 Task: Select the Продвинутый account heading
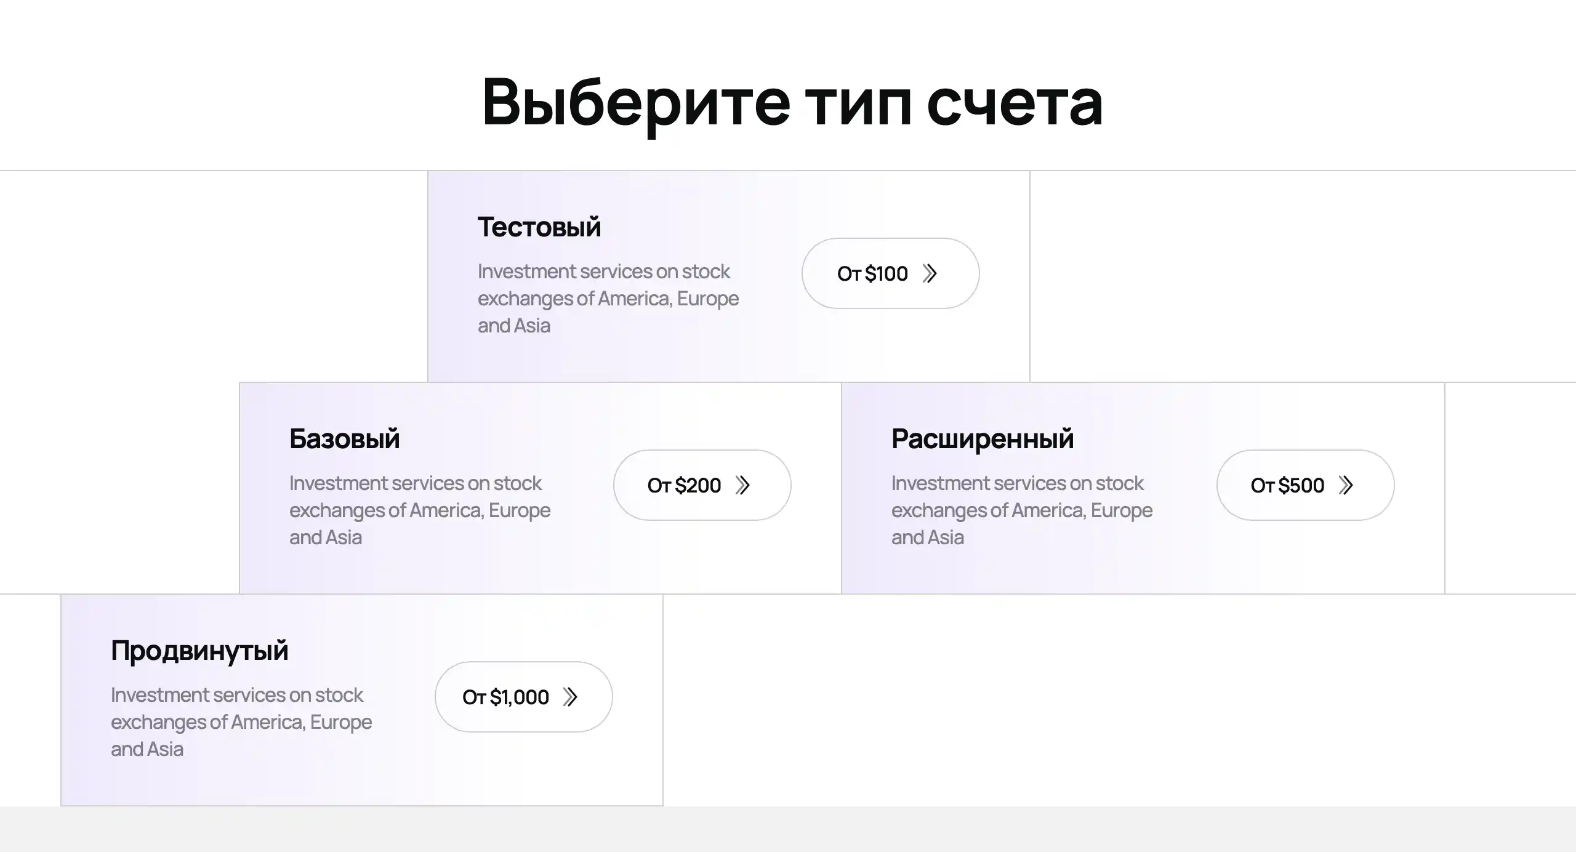pyautogui.click(x=199, y=650)
